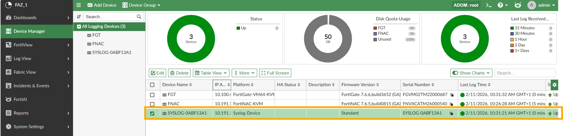Copy the SYSLOG-0ABF13A1 serial number icon
The height and width of the screenshot is (136, 563).
point(452,113)
